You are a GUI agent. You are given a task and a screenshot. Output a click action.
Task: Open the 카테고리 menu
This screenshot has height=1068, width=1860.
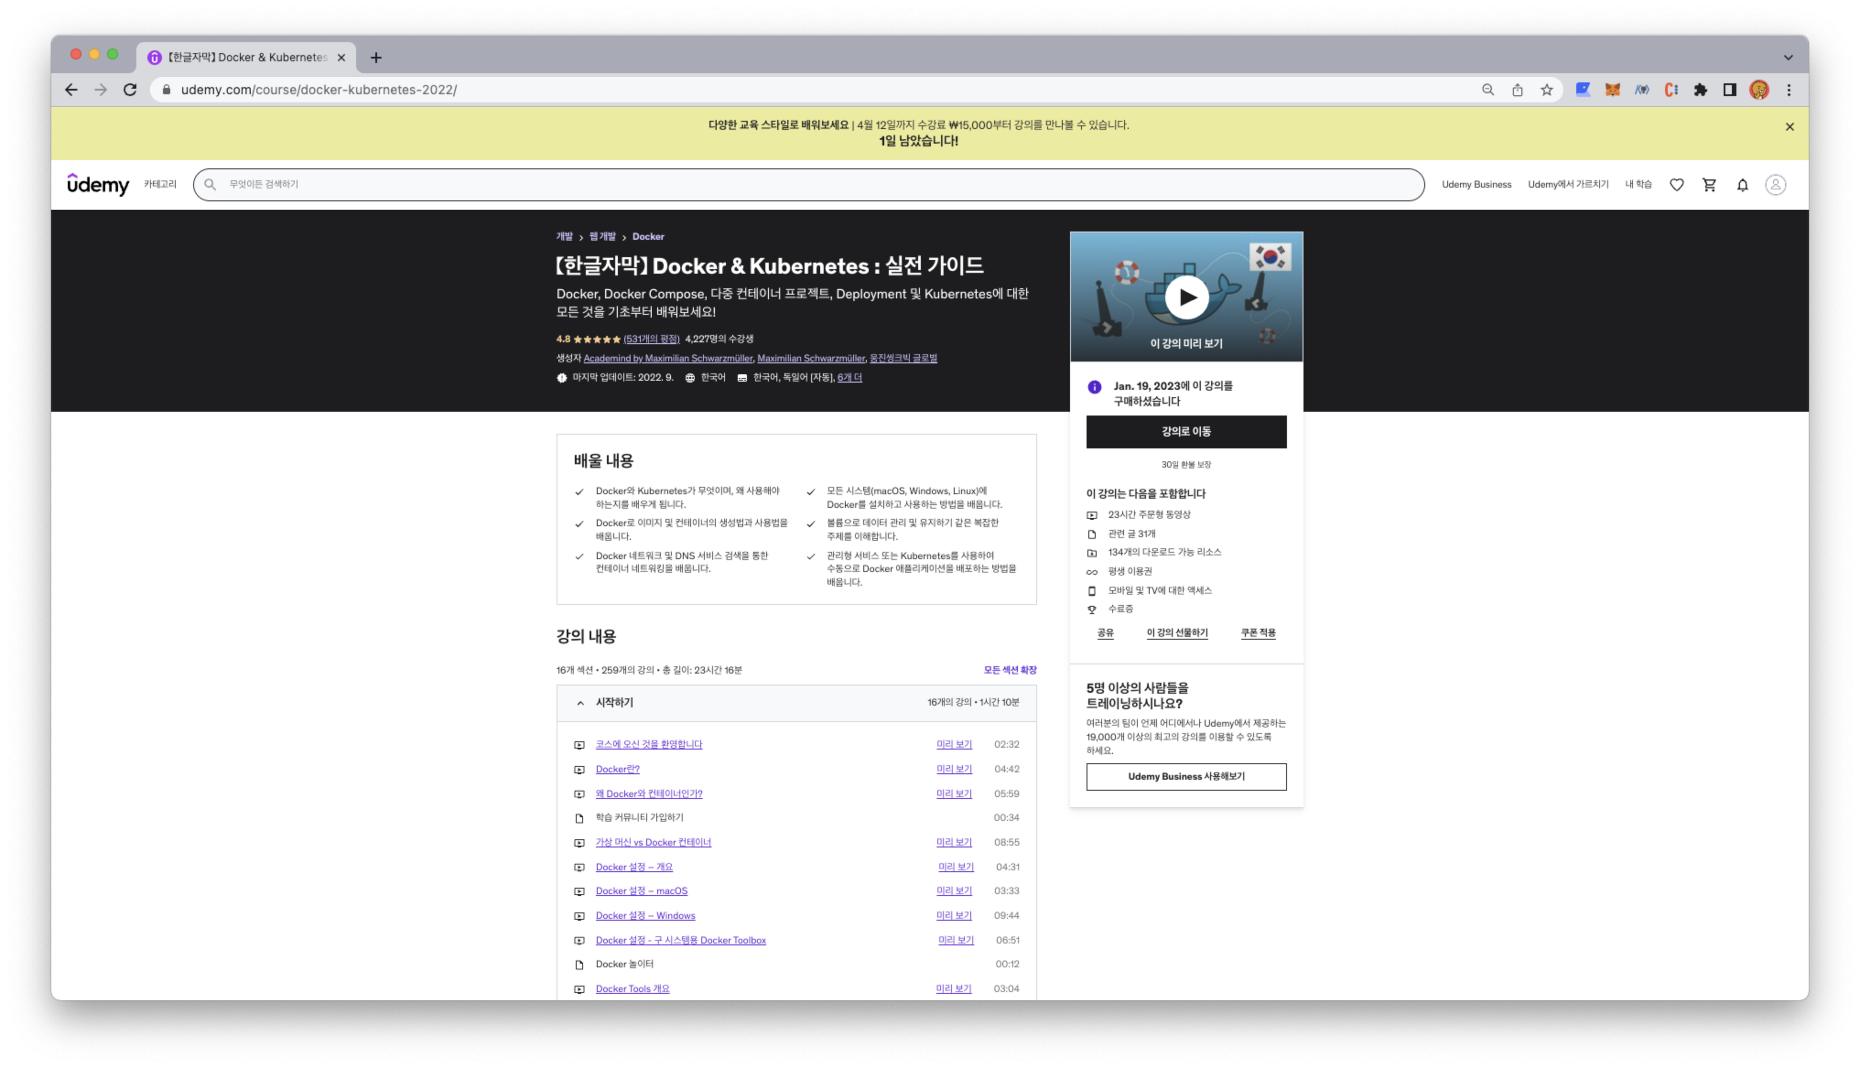click(160, 184)
